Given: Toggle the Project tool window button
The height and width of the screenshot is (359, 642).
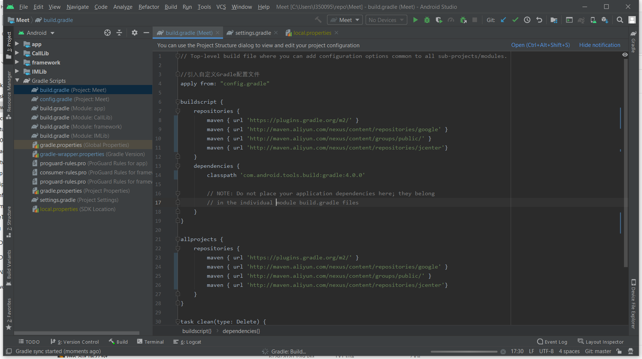Looking at the screenshot, I should [9, 45].
